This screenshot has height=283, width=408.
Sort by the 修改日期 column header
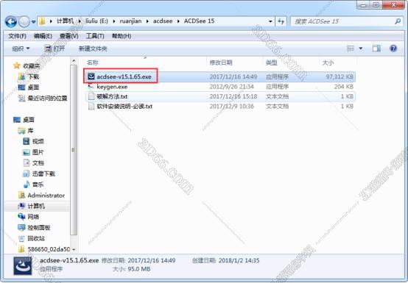click(221, 62)
